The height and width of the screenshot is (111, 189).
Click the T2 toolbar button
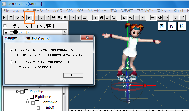click(17, 18)
